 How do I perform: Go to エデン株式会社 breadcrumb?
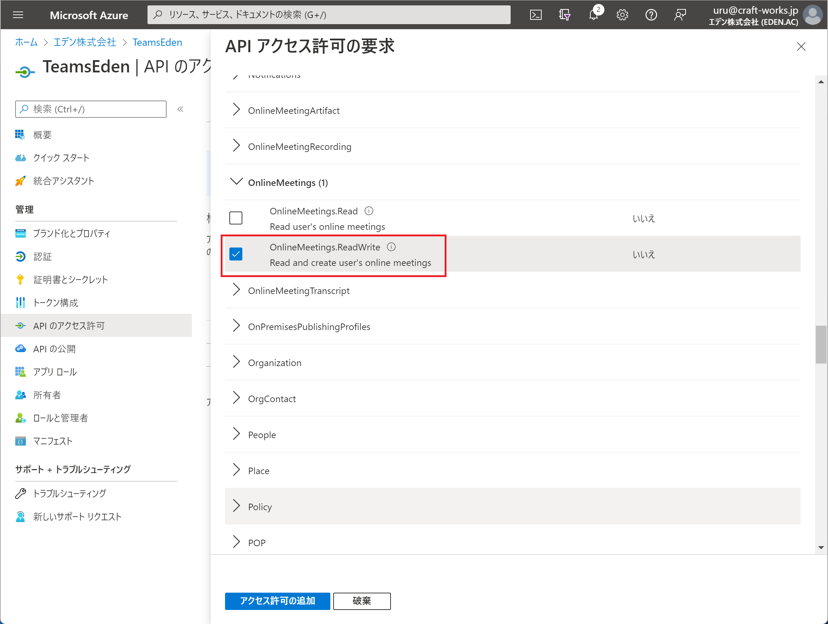pyautogui.click(x=85, y=42)
